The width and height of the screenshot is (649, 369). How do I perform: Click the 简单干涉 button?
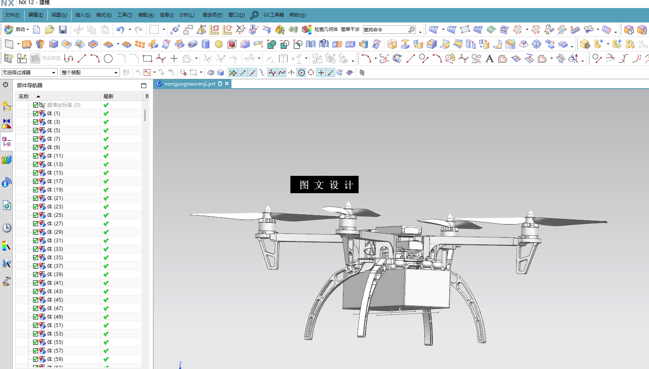coord(350,29)
